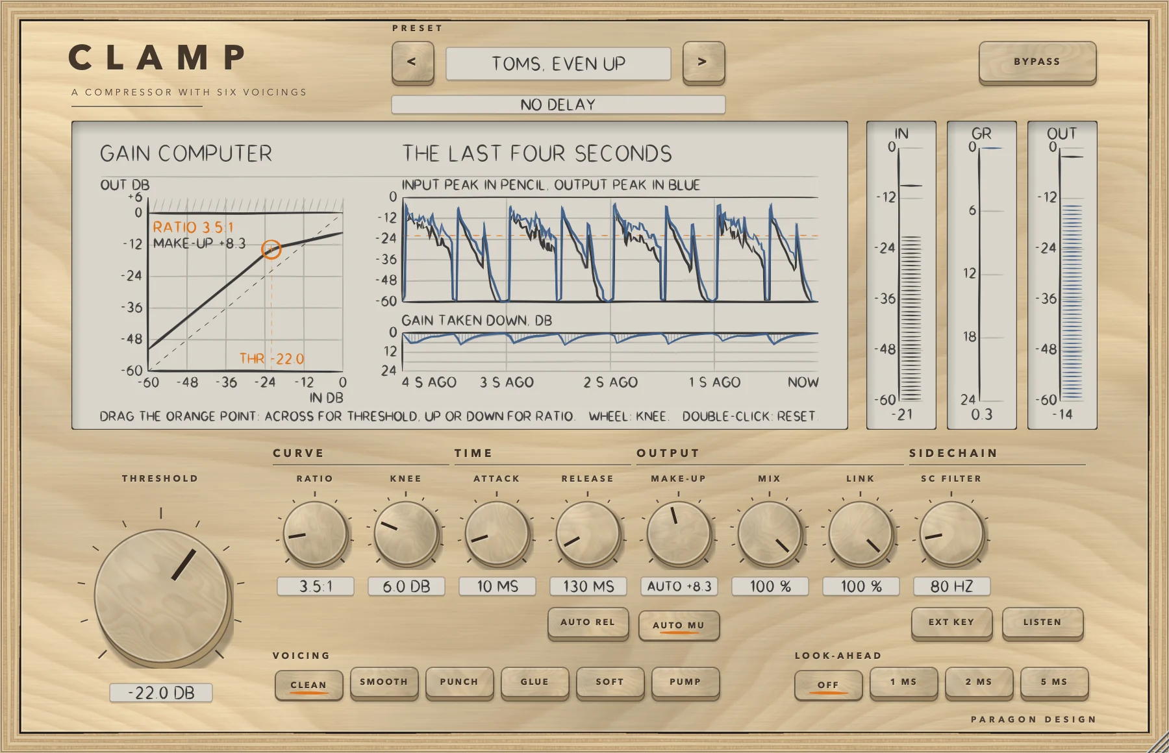Click the AUTO +8.3 make-up value field
This screenshot has width=1169, height=753.
point(679,586)
